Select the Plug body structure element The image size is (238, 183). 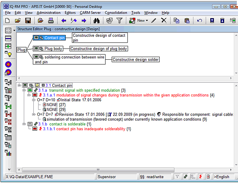point(48,49)
